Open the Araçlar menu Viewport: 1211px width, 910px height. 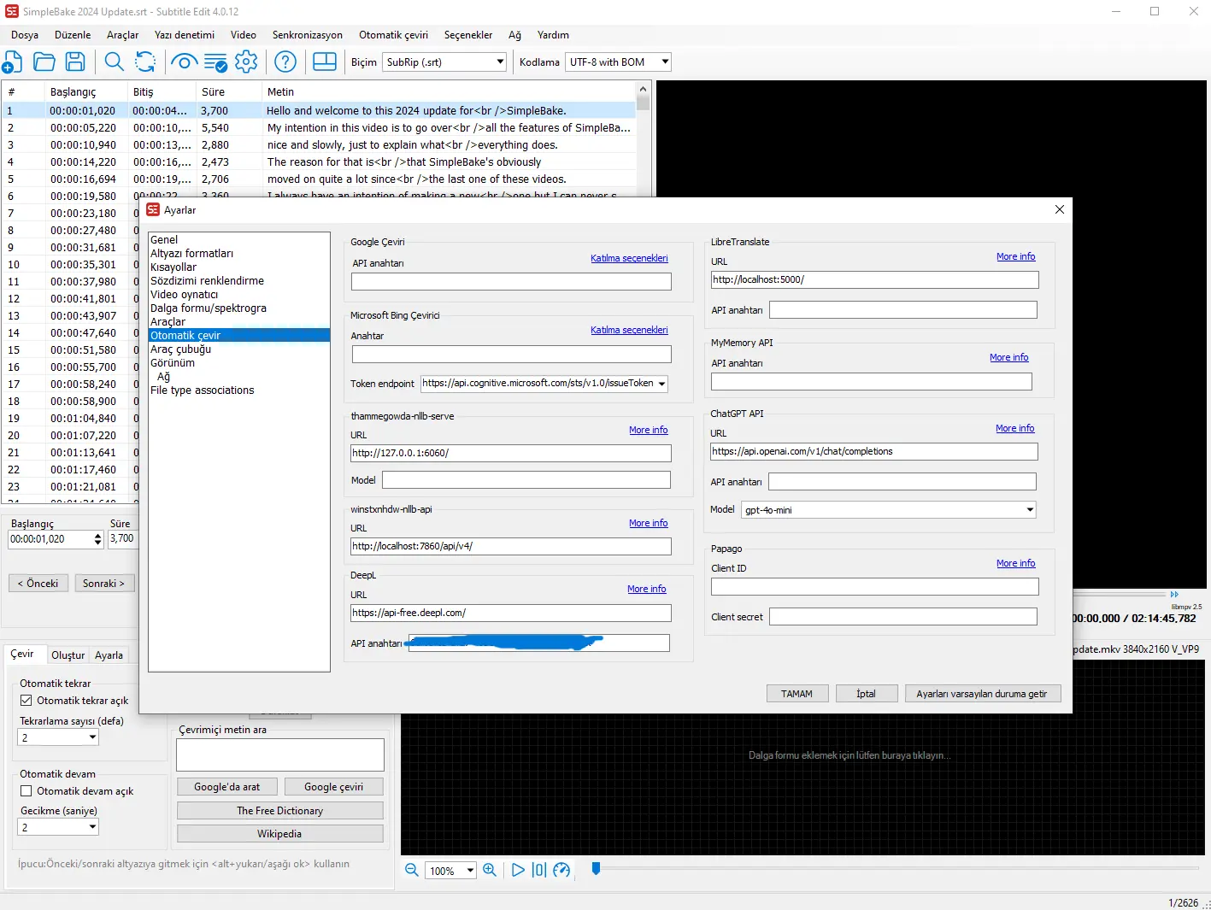pos(122,35)
